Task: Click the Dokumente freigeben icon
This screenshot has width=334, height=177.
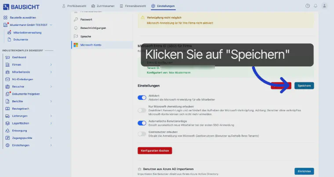Action: [x=7, y=94]
